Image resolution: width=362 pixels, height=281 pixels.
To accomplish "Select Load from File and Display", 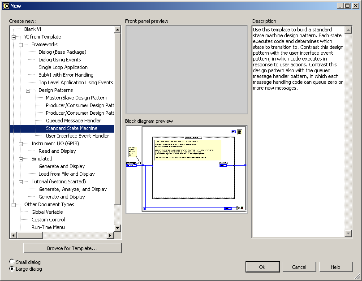I will click(x=66, y=174).
